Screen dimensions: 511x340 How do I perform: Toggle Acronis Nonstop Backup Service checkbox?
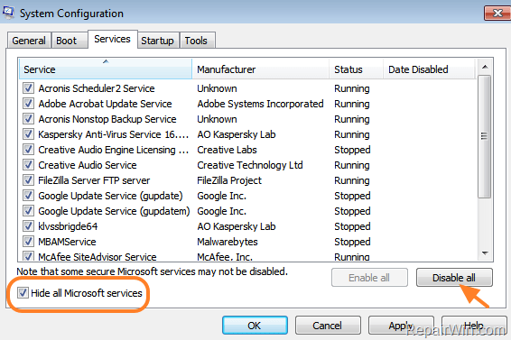28,118
